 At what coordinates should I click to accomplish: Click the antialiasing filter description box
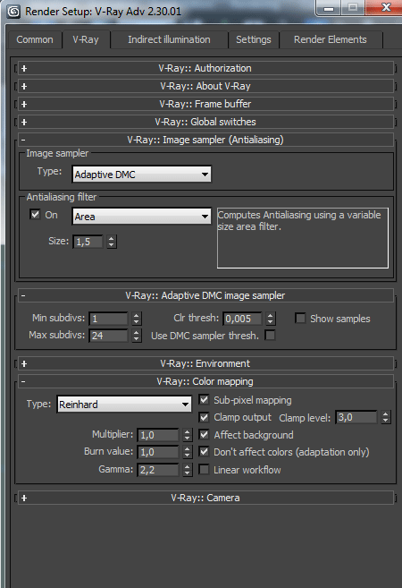[303, 238]
